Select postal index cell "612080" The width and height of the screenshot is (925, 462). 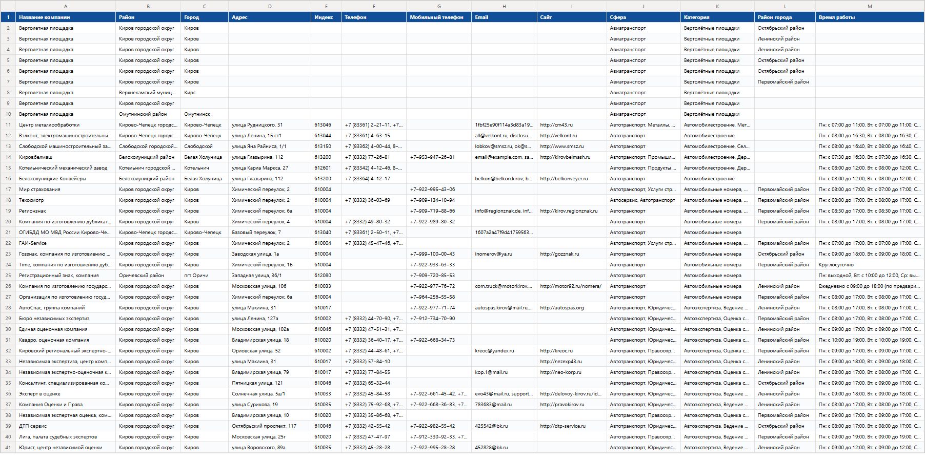point(326,276)
